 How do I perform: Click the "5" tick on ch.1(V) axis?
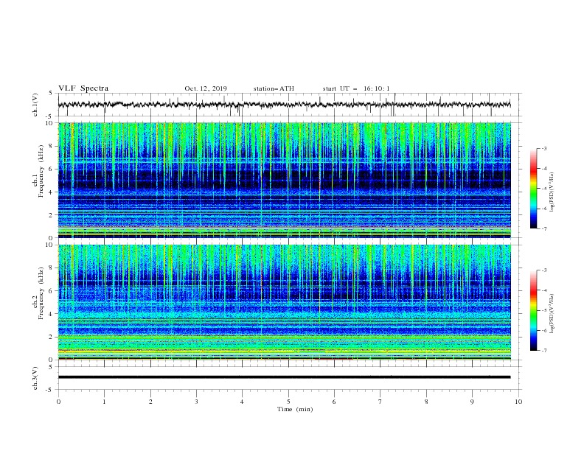52,93
